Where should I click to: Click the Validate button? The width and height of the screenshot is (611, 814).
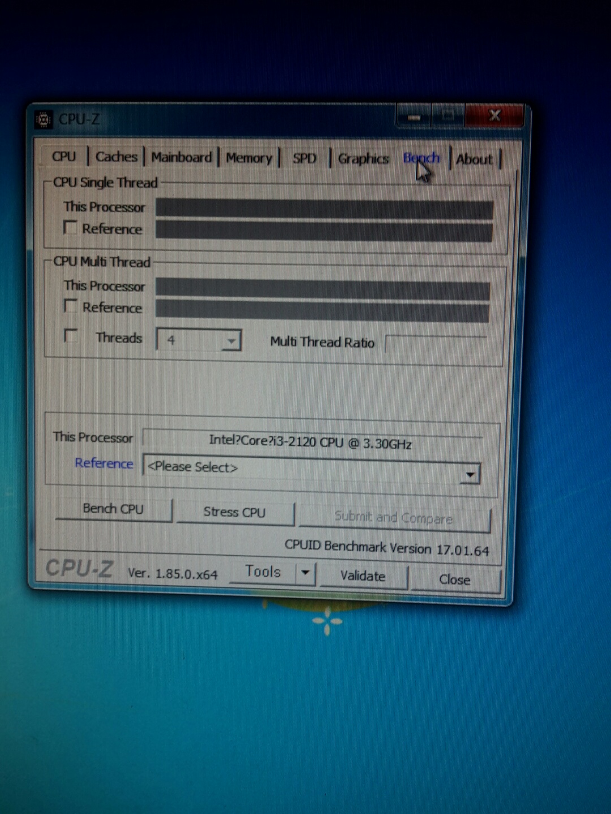[363, 576]
